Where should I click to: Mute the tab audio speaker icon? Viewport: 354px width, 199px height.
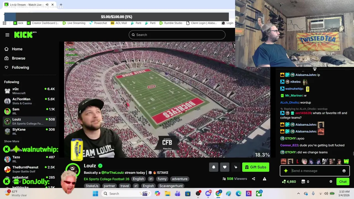tap(47, 5)
